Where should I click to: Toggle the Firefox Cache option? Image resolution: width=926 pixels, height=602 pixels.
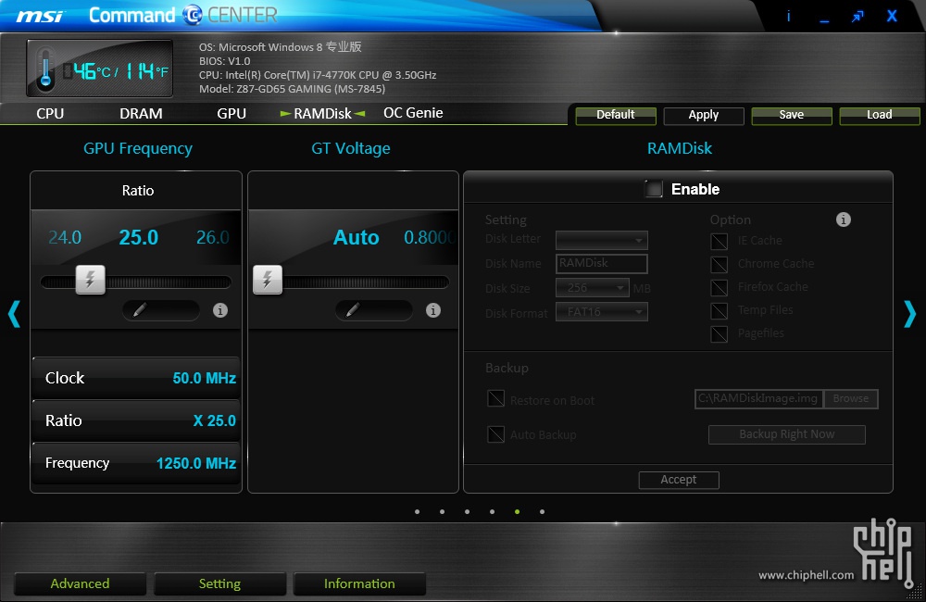720,287
